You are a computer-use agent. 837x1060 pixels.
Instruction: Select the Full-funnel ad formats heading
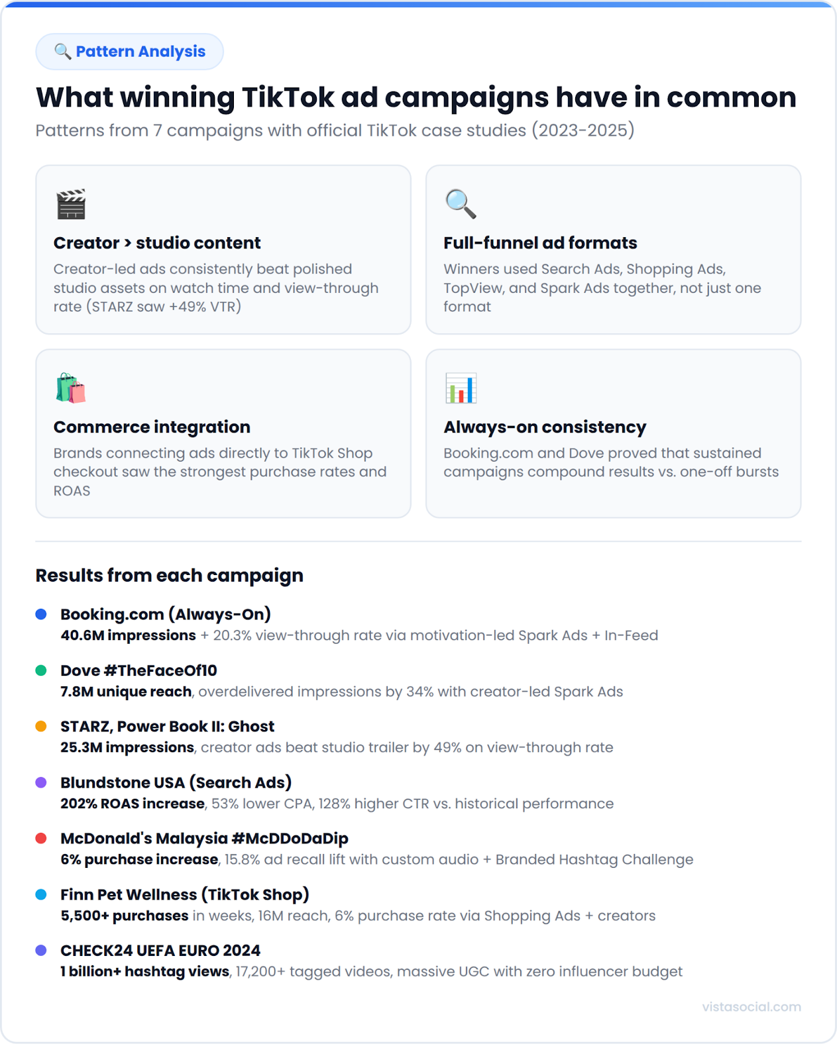pos(540,243)
